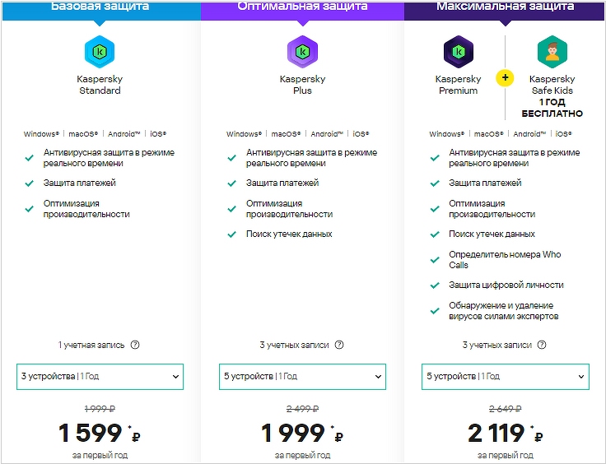Click the yellow plus badge icon
This screenshot has height=464, width=606.
tap(505, 78)
